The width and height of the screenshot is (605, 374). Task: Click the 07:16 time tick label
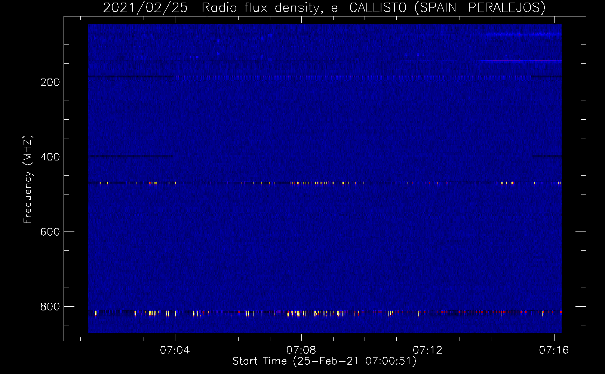click(554, 350)
